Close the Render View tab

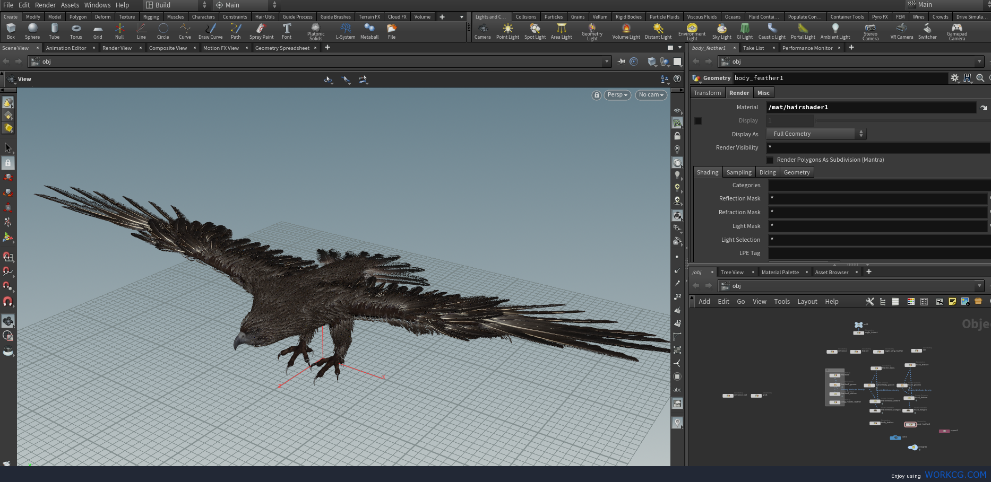click(141, 48)
